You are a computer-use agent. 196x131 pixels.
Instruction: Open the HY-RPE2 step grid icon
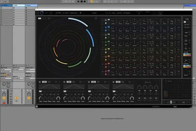[x=38, y=13]
